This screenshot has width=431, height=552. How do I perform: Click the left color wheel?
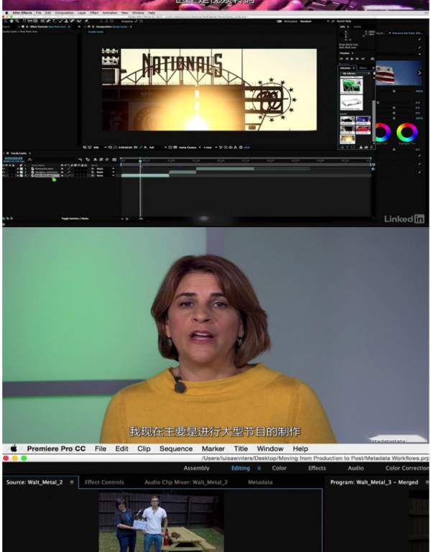click(382, 132)
